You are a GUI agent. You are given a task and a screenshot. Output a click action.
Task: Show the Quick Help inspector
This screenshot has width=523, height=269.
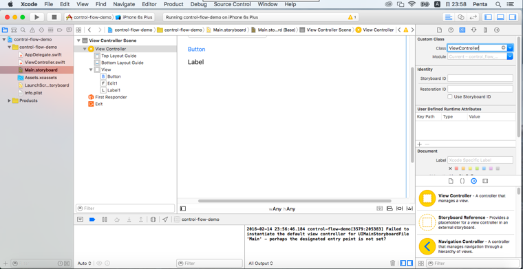(x=451, y=30)
